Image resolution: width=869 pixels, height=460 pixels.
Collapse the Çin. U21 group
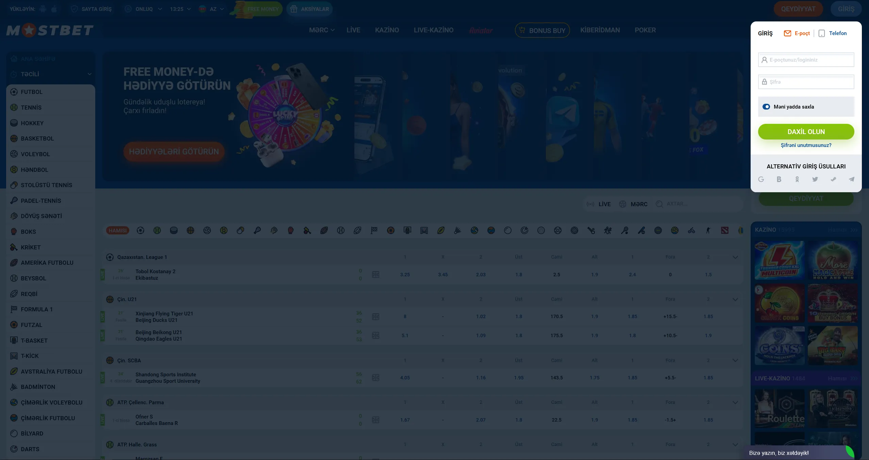[x=735, y=299]
